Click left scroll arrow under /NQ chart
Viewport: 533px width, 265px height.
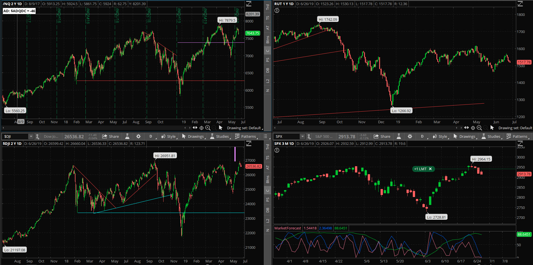[3, 128]
